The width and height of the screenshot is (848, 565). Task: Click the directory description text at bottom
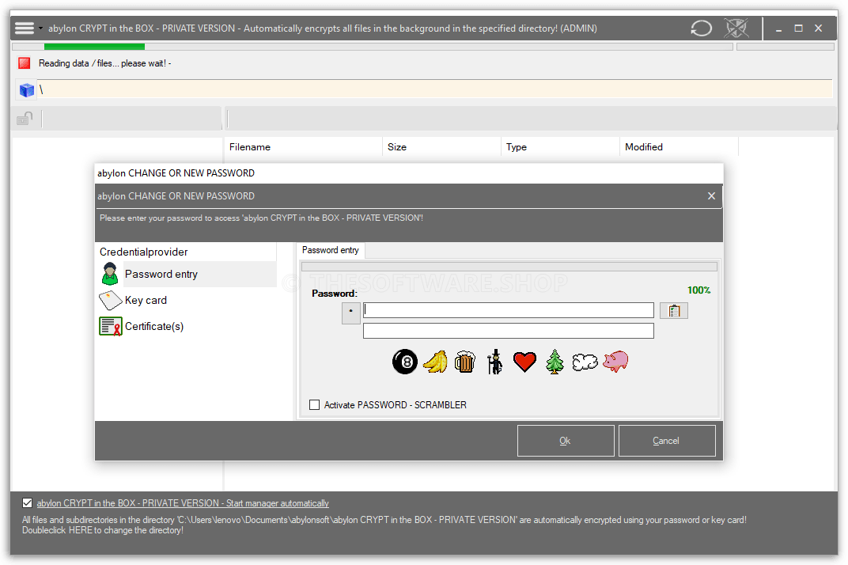[x=384, y=525]
